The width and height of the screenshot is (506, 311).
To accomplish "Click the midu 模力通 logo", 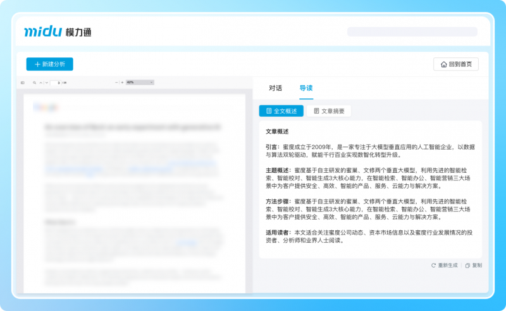I will 58,32.
